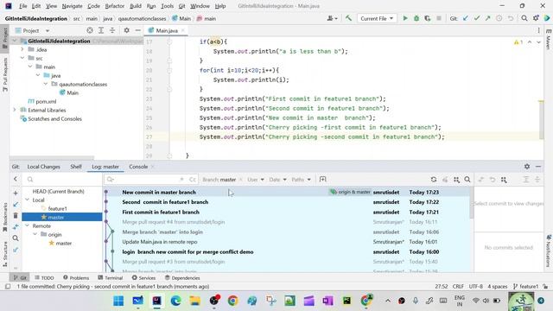The width and height of the screenshot is (553, 311).
Task: Open IDE settings gear in top toolbar
Action: point(536,18)
